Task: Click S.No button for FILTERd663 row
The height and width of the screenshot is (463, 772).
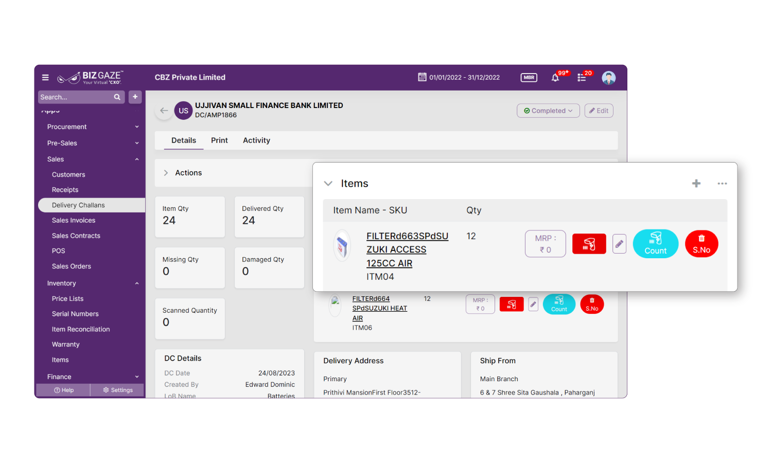Action: (701, 244)
